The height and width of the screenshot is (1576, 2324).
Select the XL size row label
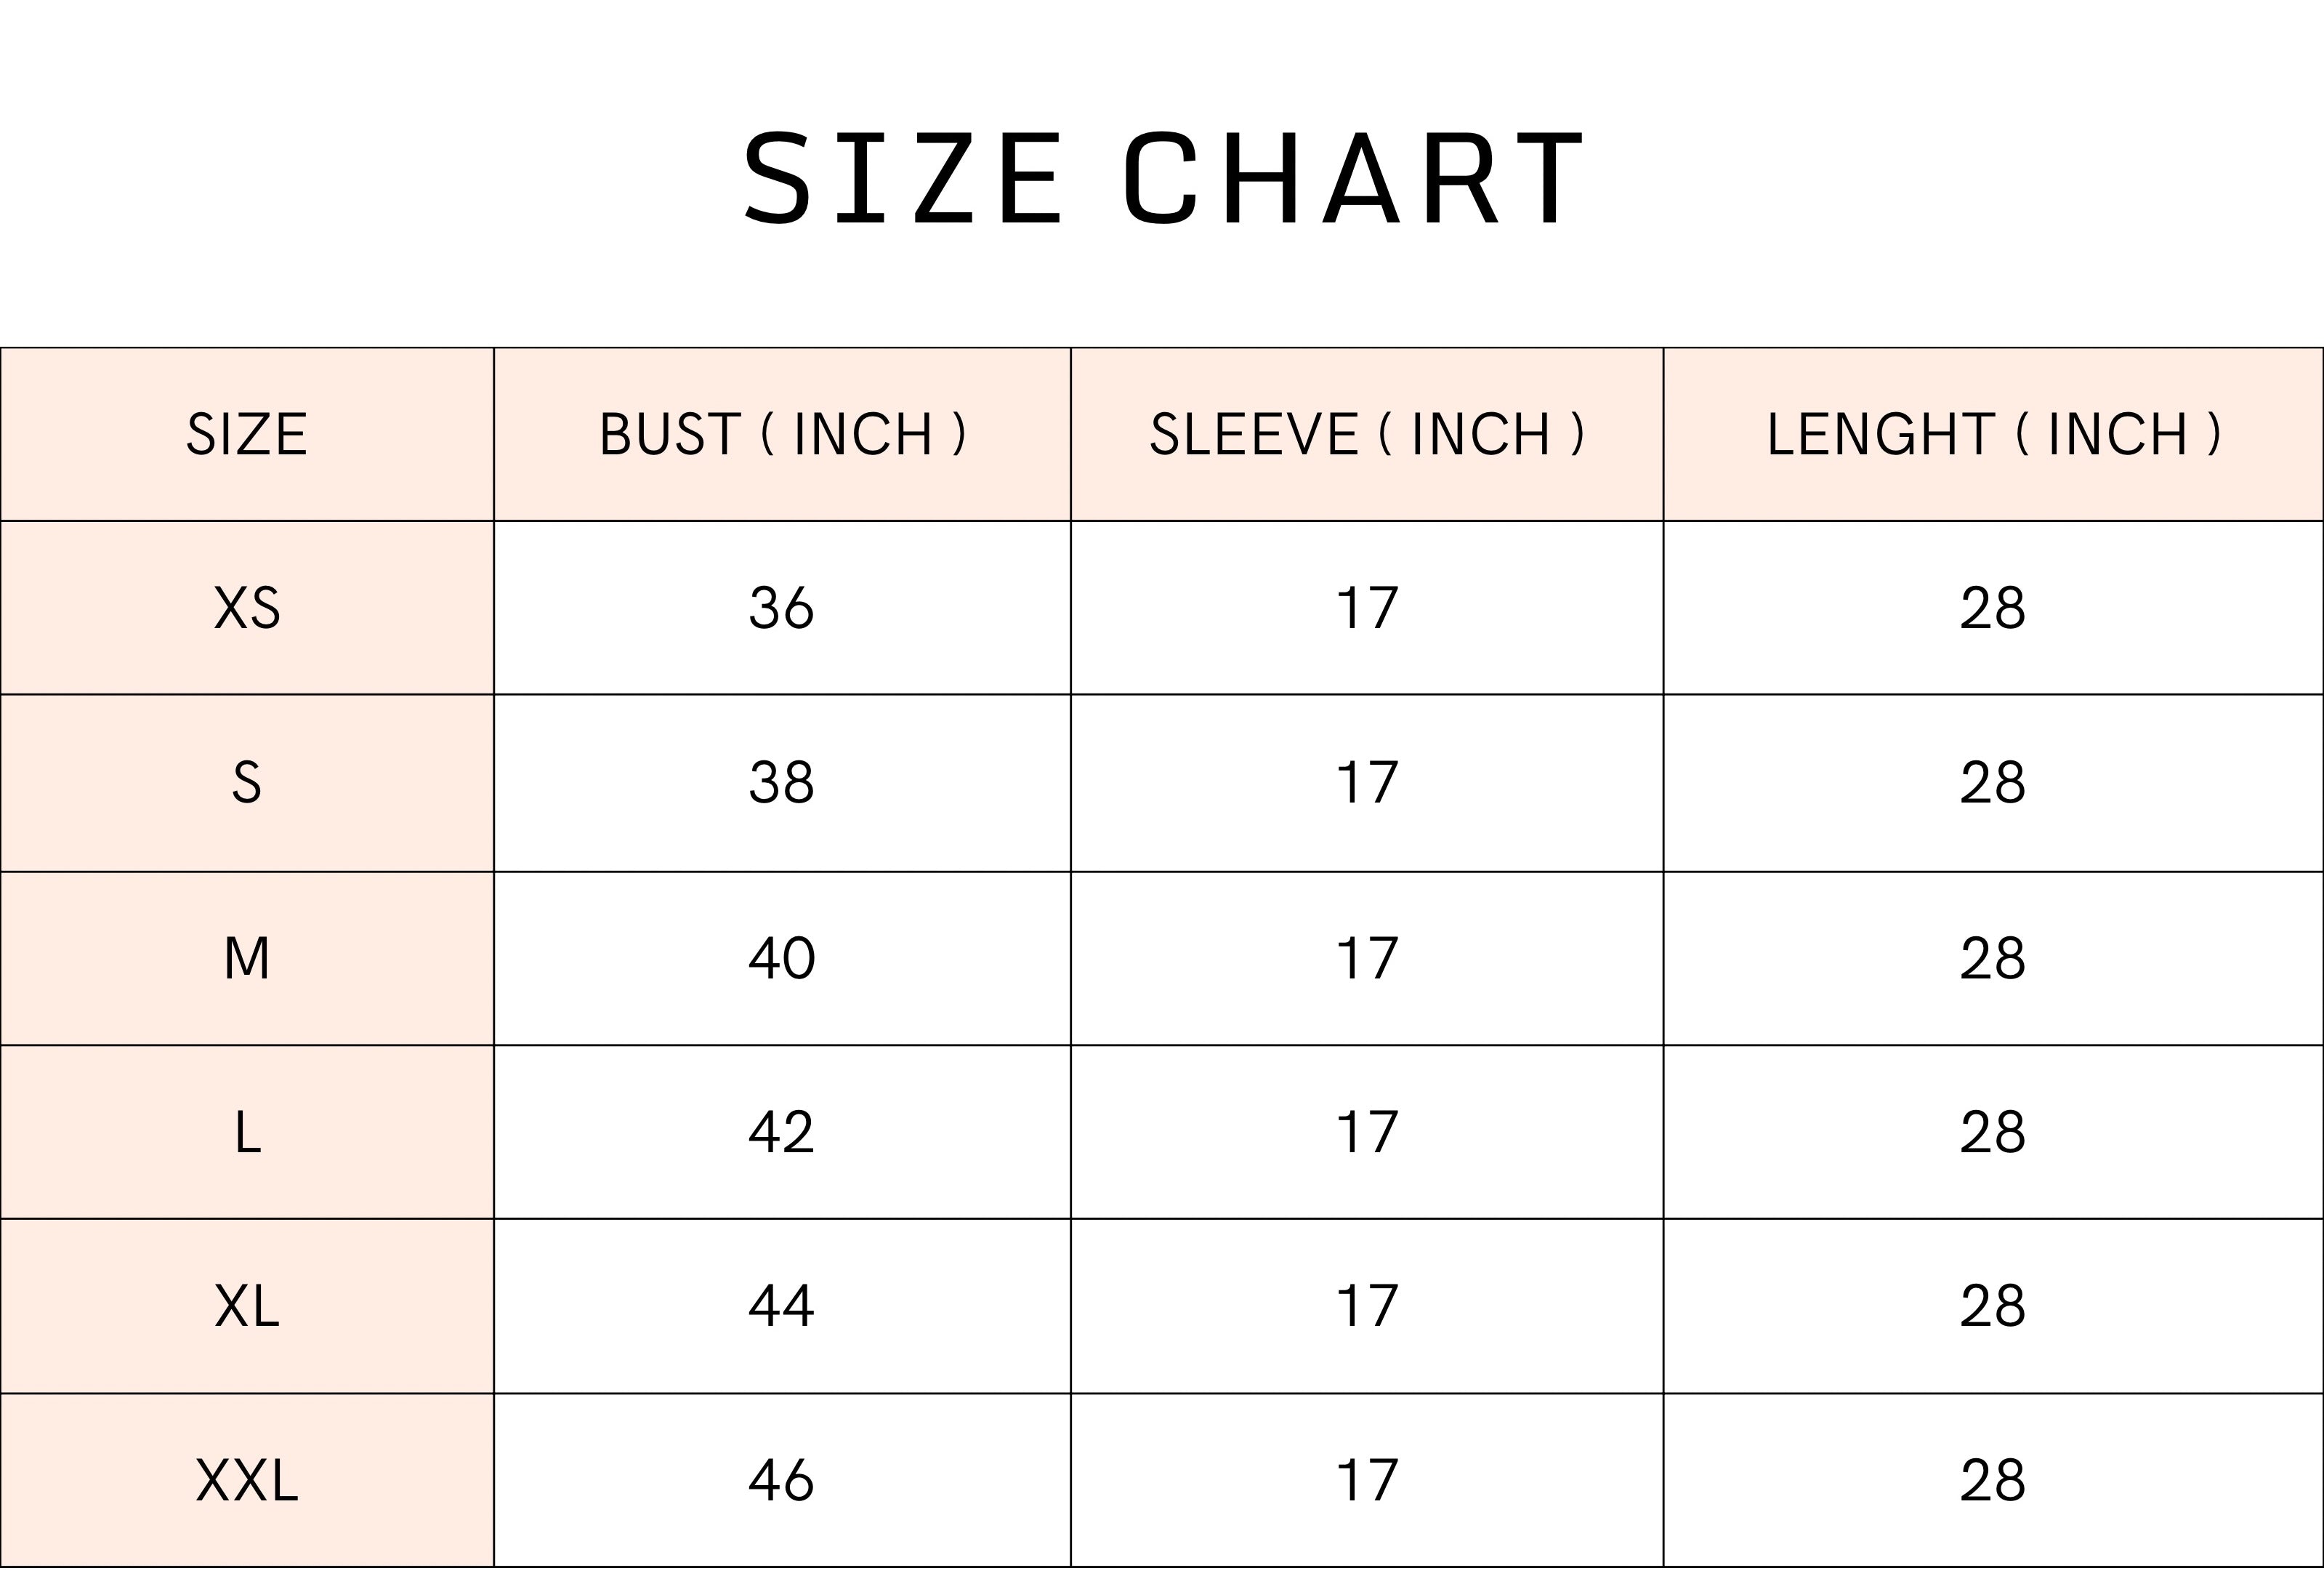[247, 1306]
